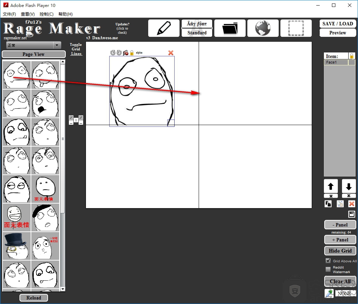This screenshot has width=358, height=304.
Task: Rotate selected face clockwise
Action: coord(119,53)
